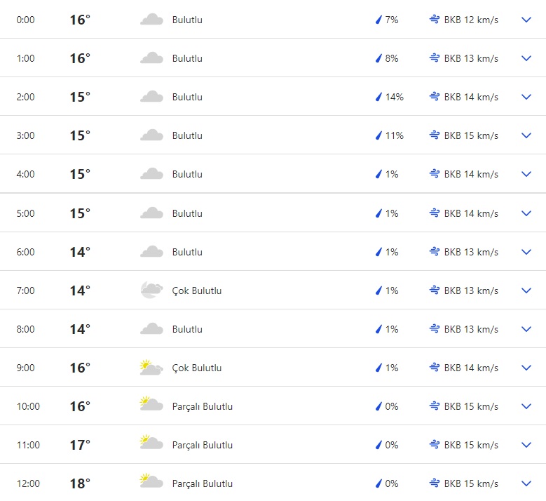
Task: Click the wind icon in the 11:00 row
Action: (435, 445)
